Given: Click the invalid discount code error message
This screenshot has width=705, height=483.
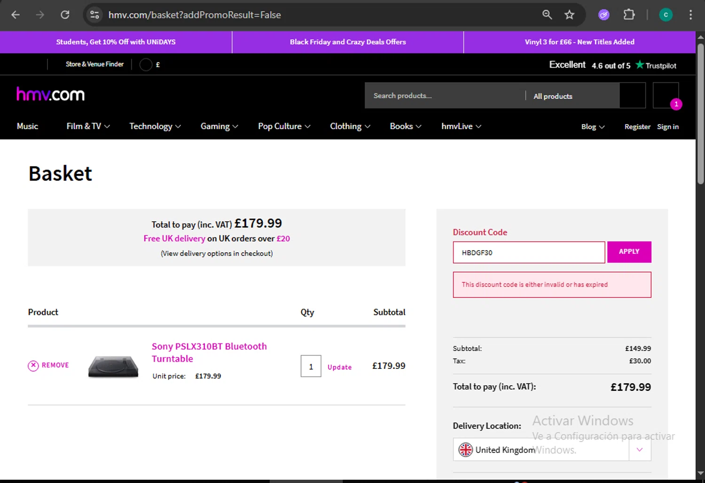Looking at the screenshot, I should [552, 285].
